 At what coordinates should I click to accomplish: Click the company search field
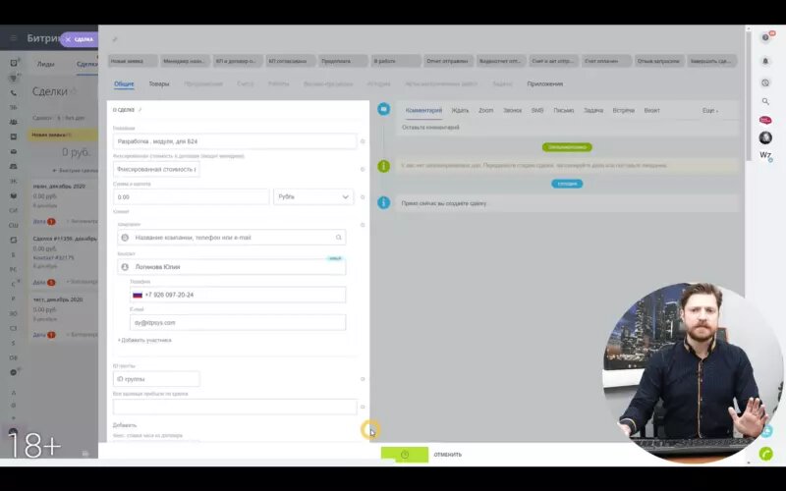click(232, 238)
